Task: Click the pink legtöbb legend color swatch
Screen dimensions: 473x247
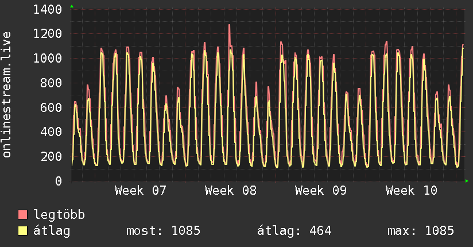Action: tap(22, 214)
